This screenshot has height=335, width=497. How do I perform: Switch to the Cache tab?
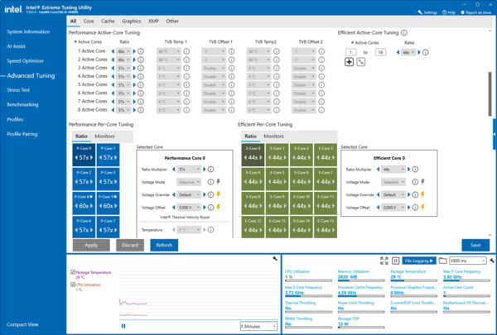pyautogui.click(x=107, y=20)
